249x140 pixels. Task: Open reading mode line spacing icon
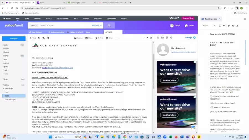[233, 26]
